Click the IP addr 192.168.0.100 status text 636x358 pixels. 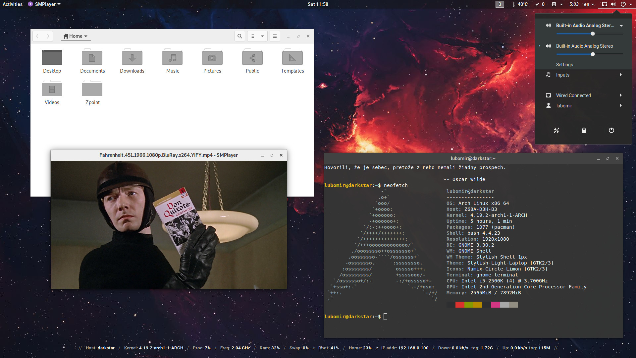[405, 348]
